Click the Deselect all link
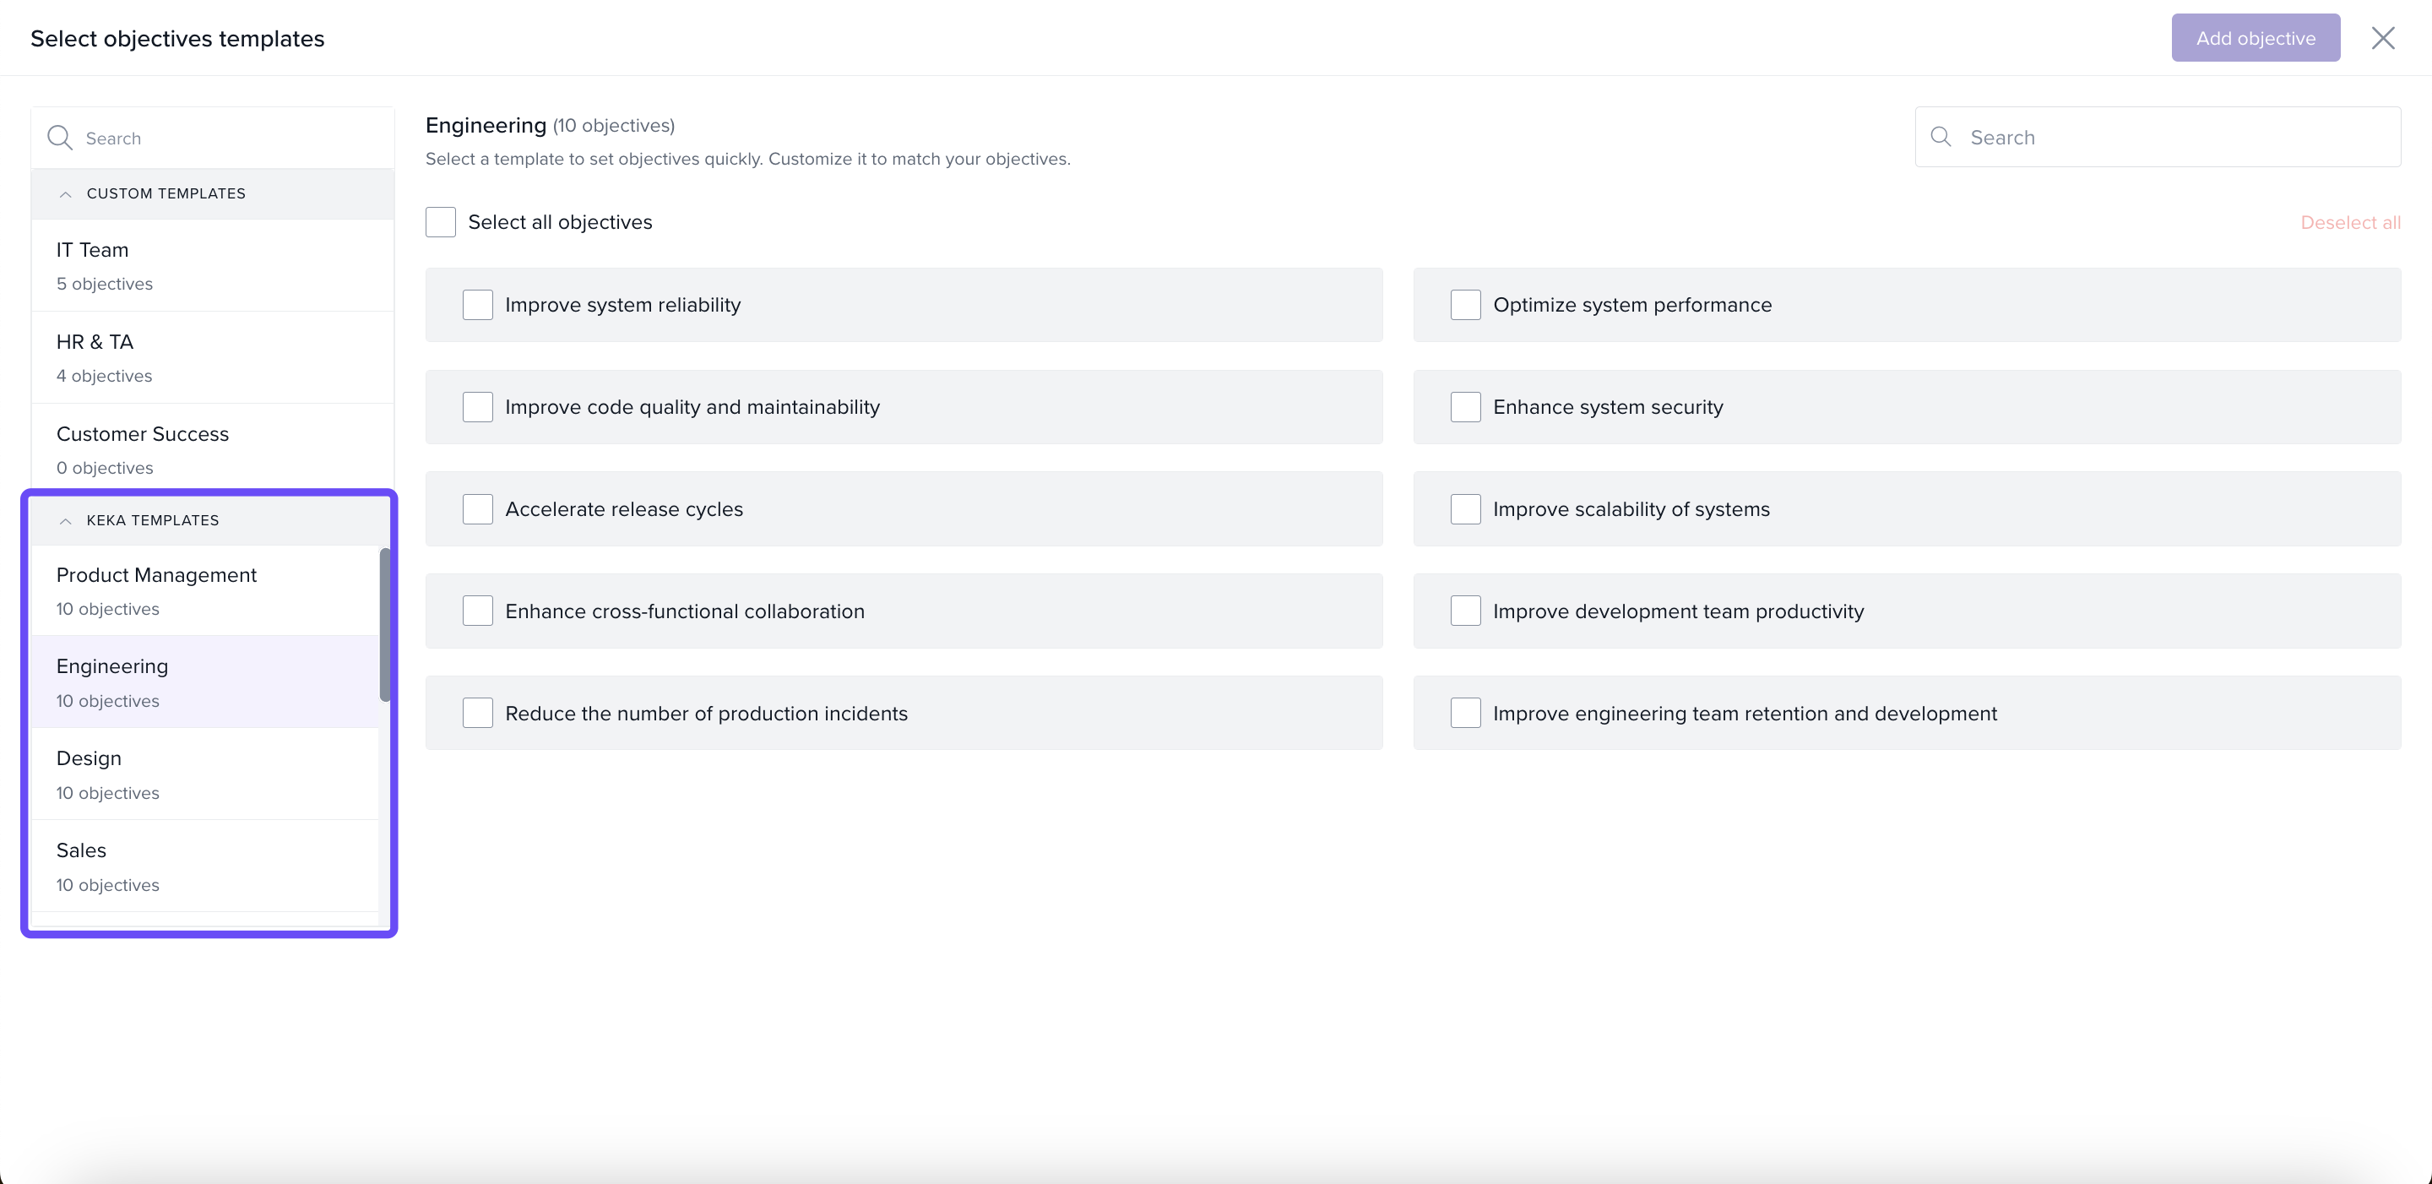This screenshot has height=1184, width=2432. click(x=2350, y=223)
